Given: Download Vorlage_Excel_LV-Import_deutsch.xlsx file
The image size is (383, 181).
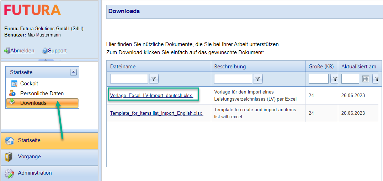Looking at the screenshot, I should point(151,96).
